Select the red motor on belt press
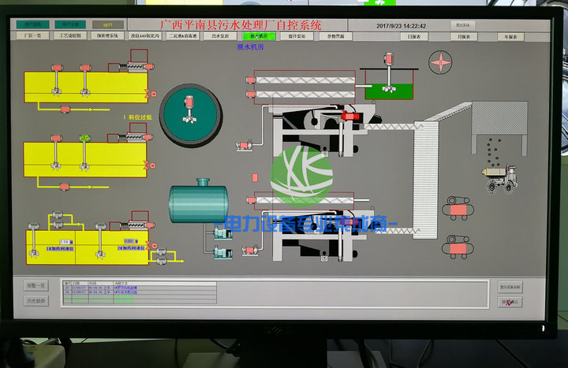The image size is (568, 368). 350,117
